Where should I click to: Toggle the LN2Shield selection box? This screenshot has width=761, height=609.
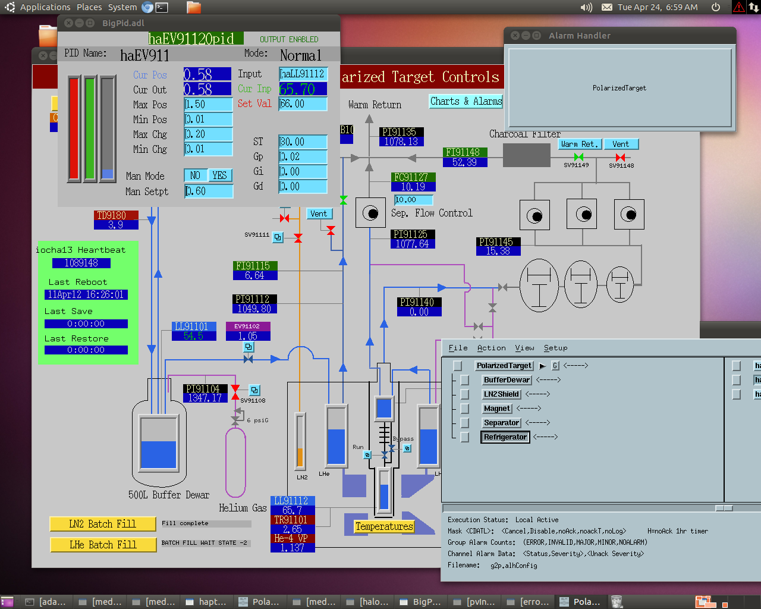coord(465,394)
